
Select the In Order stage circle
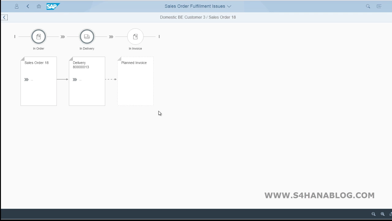39,37
